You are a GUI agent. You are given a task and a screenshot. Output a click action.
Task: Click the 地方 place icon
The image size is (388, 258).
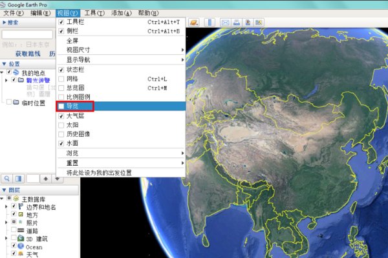[x=21, y=214]
